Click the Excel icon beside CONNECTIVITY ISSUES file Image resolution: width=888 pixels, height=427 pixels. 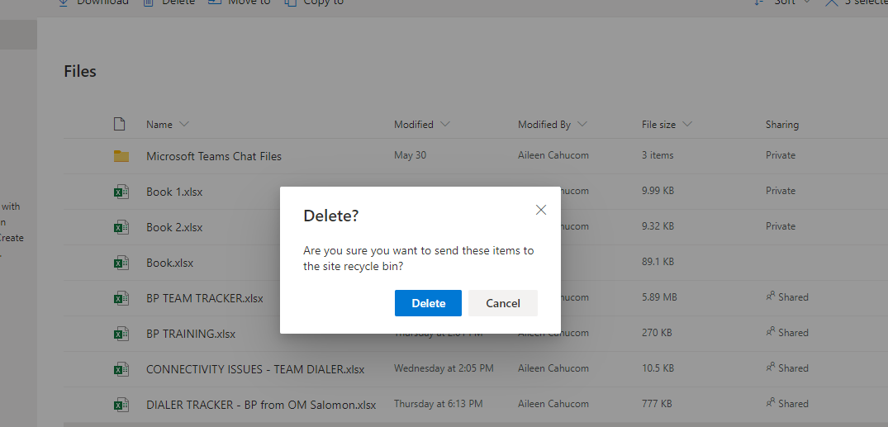click(121, 369)
